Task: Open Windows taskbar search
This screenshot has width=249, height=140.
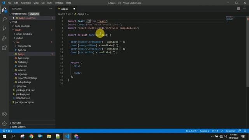Action: [13, 136]
